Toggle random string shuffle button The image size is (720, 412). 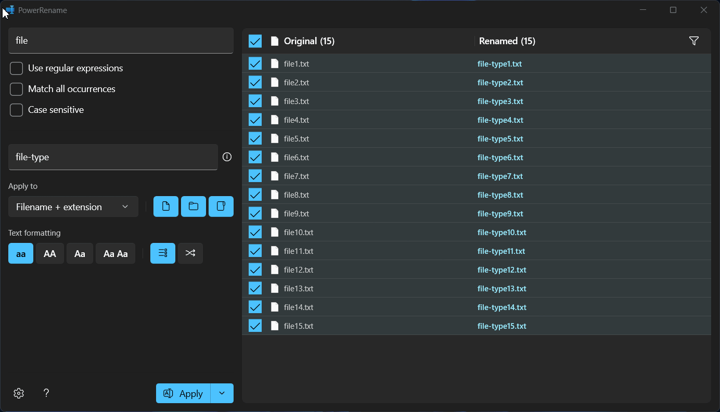click(x=190, y=253)
